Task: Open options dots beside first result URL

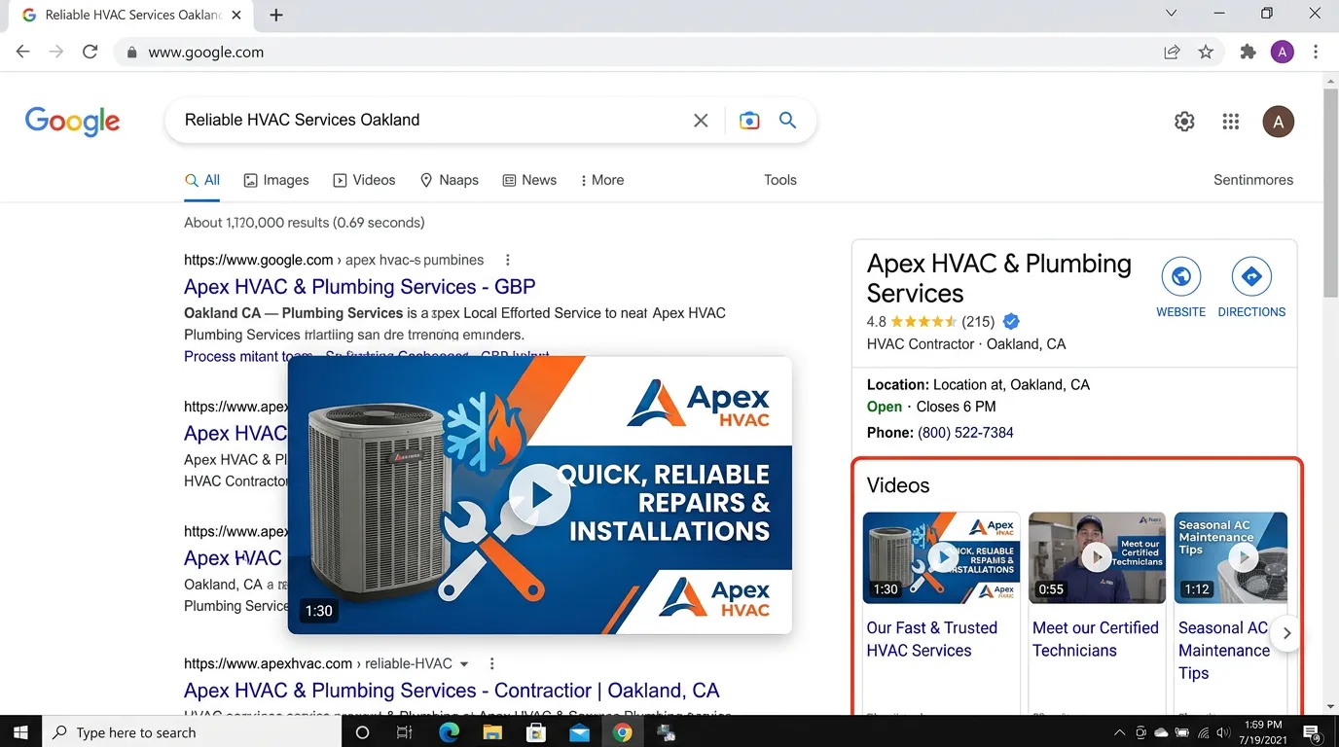Action: [507, 260]
